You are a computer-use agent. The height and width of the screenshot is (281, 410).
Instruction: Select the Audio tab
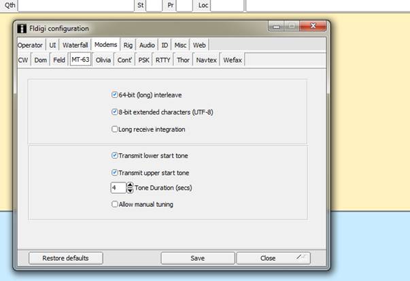[147, 45]
